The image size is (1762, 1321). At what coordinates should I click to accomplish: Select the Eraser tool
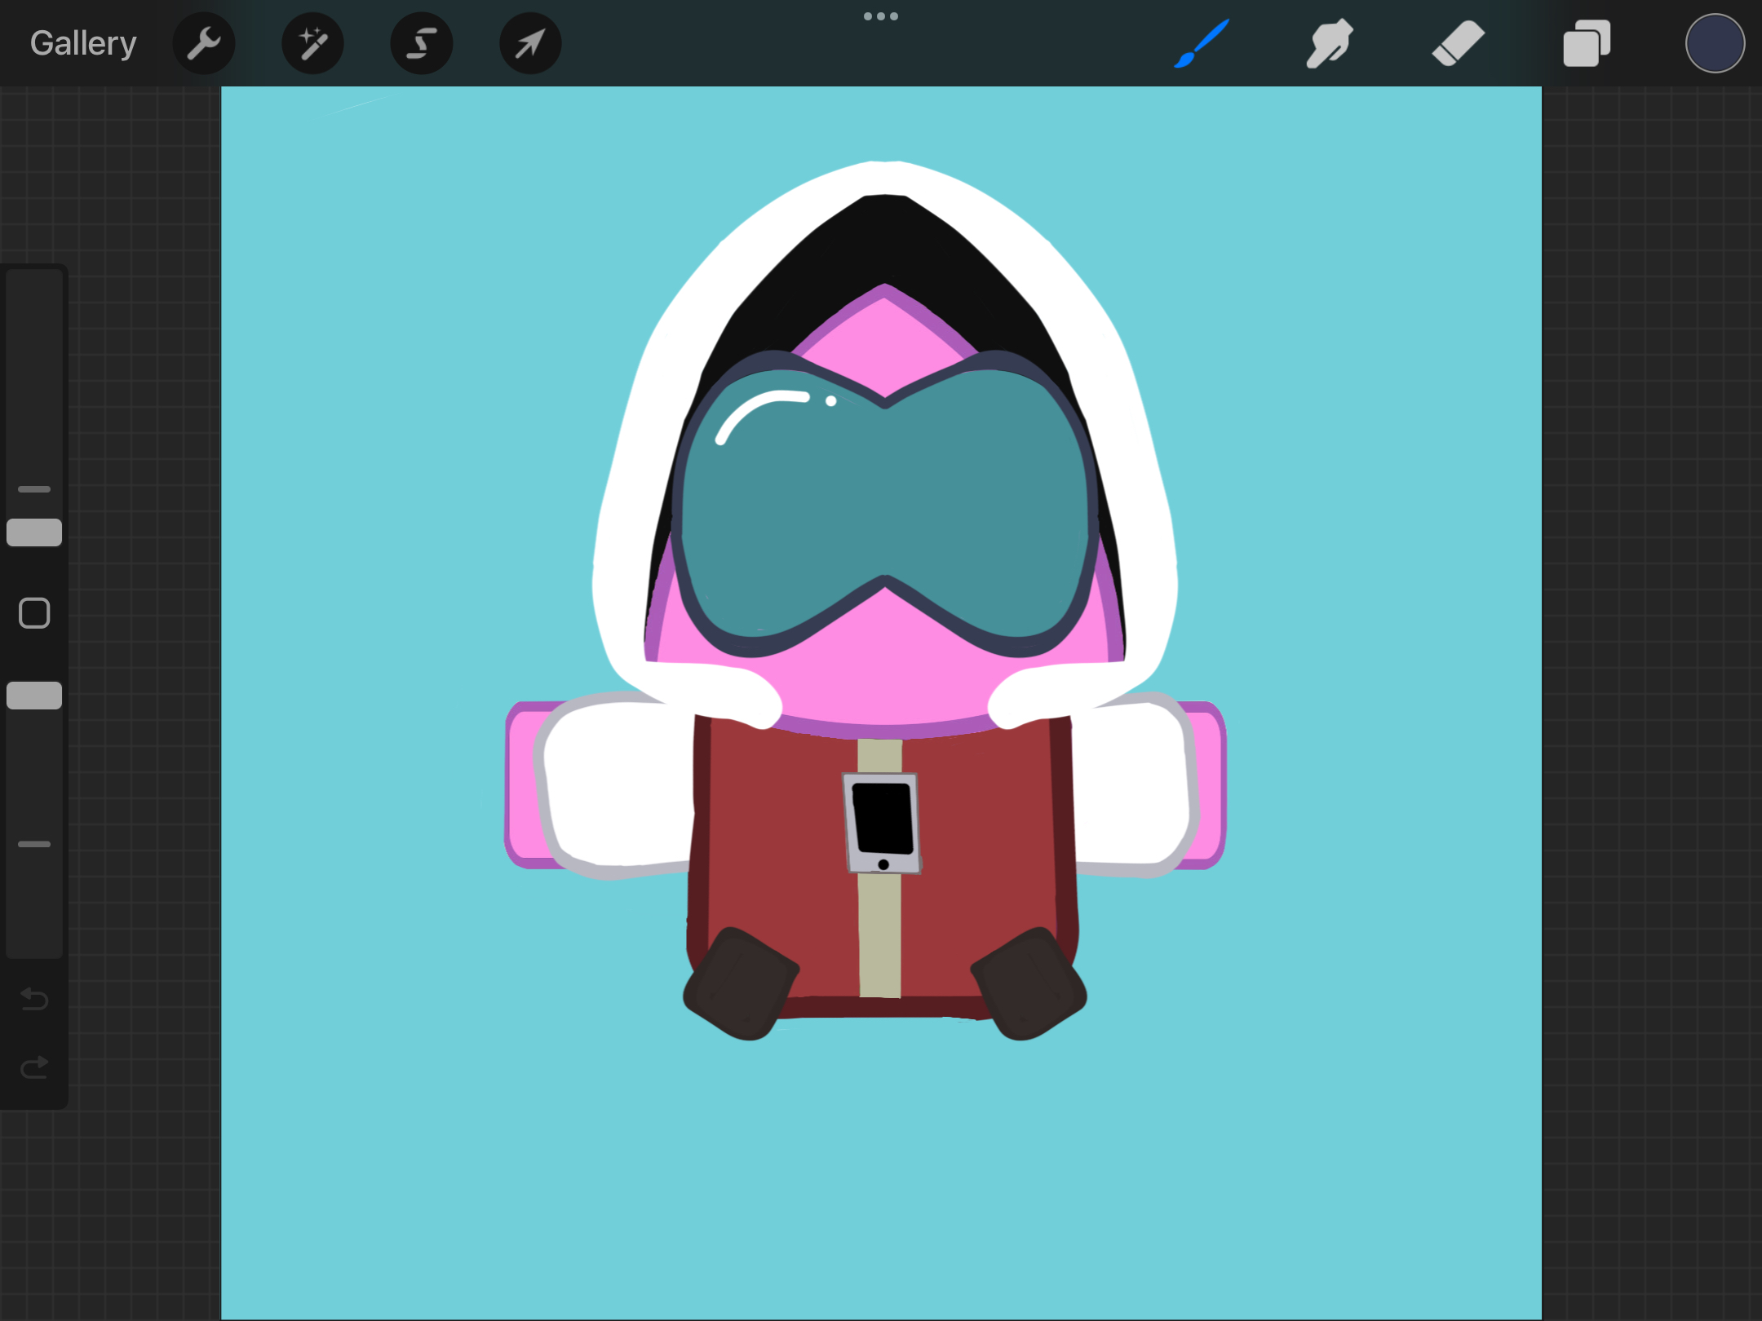coord(1458,43)
